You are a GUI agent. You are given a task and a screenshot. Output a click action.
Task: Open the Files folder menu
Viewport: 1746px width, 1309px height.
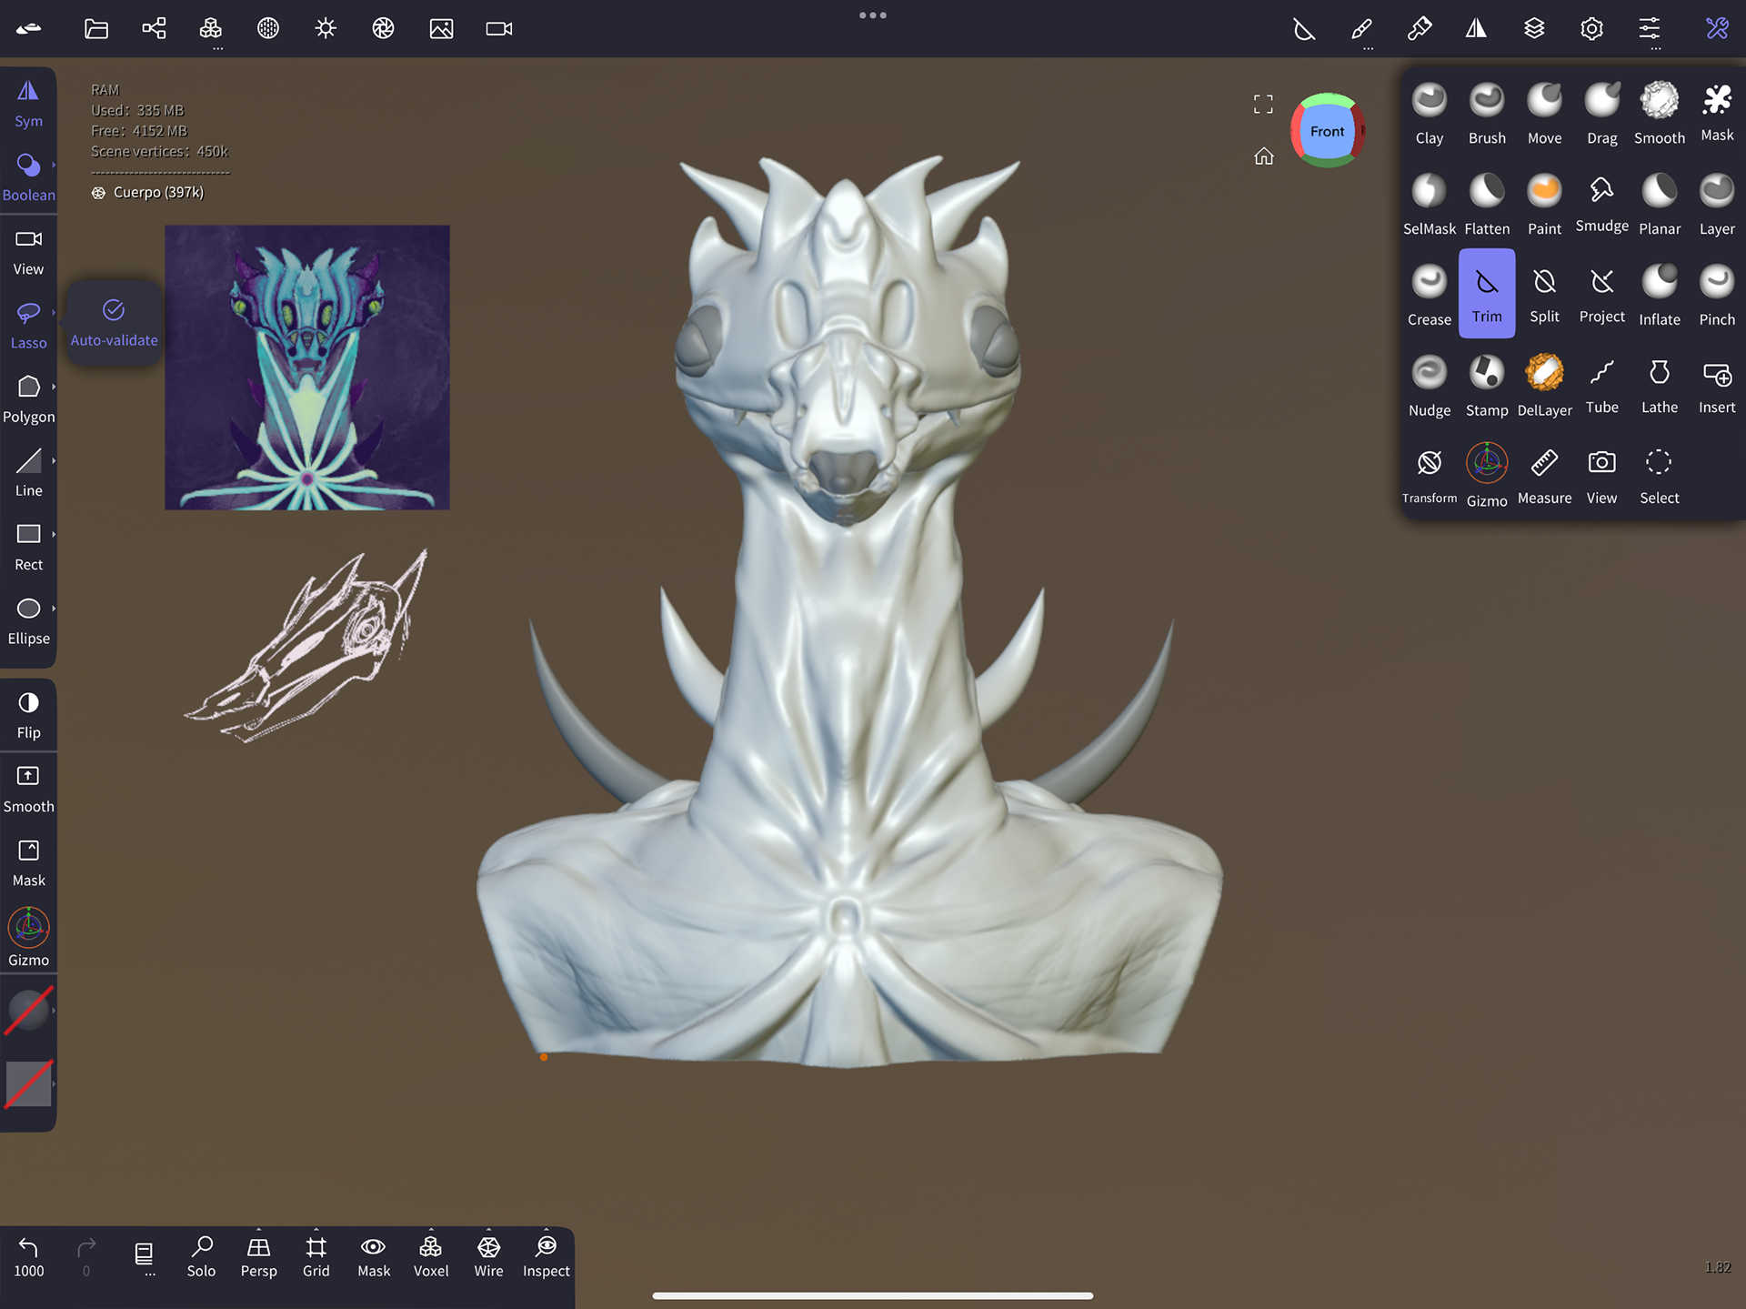(96, 28)
